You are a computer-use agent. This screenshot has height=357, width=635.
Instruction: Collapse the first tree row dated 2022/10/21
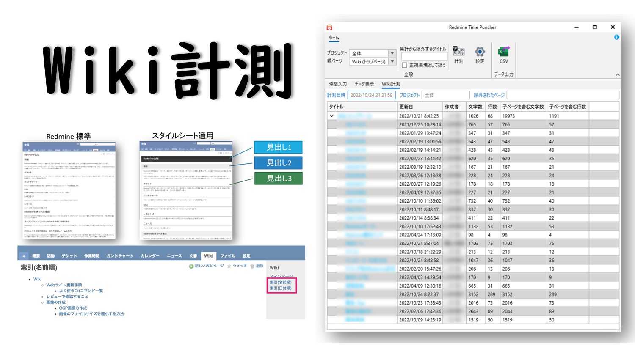[x=332, y=116]
